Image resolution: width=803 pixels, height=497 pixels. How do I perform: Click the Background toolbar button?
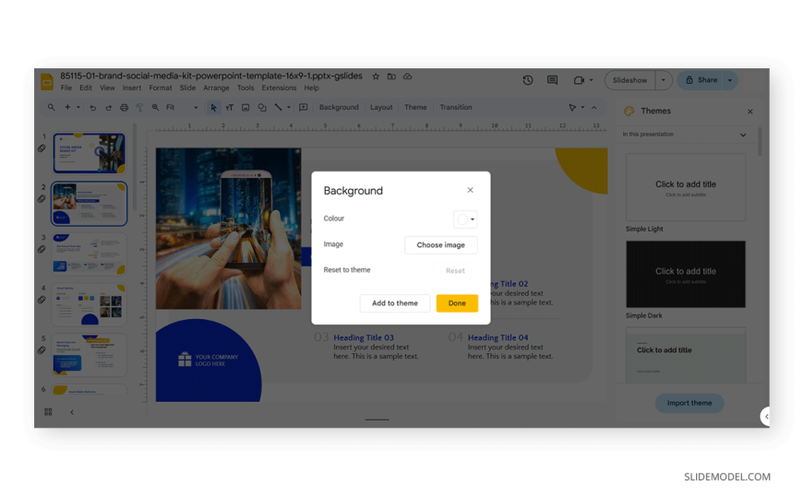(x=339, y=108)
